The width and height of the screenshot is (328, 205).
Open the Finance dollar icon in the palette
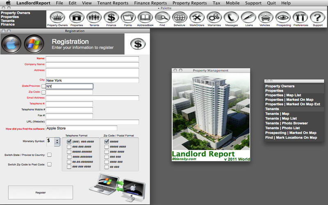[111, 18]
